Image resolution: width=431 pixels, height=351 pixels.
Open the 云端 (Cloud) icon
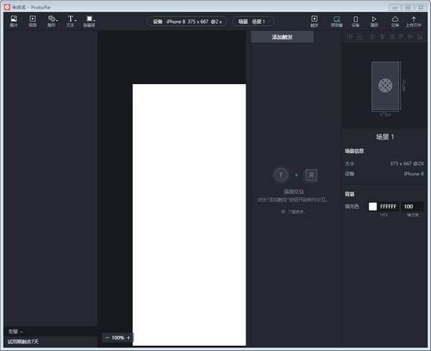[394, 20]
